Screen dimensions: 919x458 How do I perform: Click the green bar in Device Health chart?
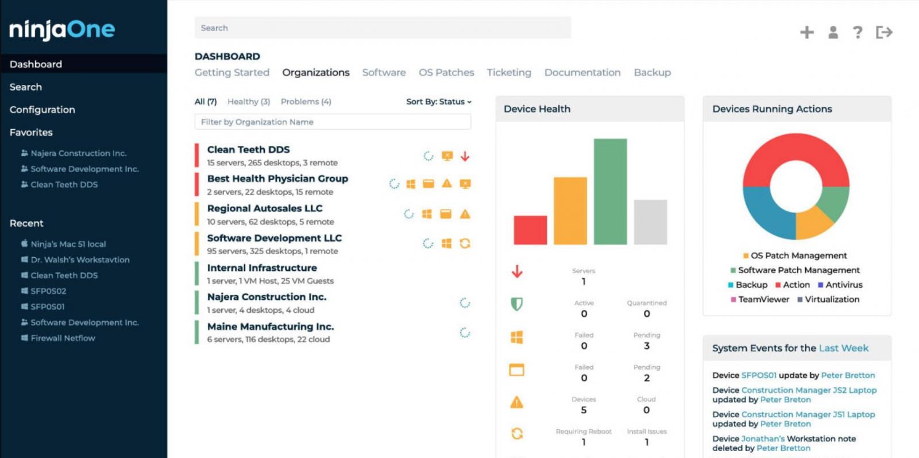(610, 192)
